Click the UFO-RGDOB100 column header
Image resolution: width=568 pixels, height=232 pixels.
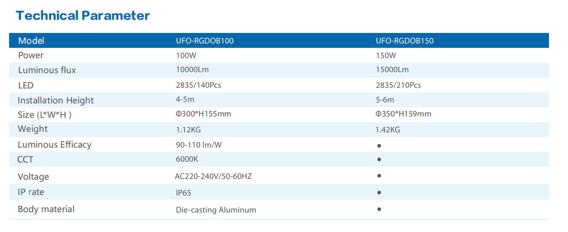click(x=205, y=41)
